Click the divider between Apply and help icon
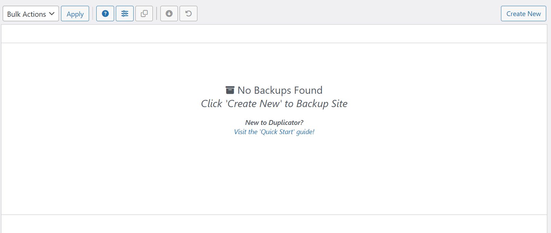Image resolution: width=551 pixels, height=233 pixels. tap(93, 14)
